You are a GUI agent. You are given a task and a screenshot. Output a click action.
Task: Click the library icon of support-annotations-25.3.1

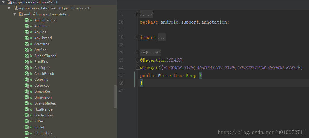point(10,2)
